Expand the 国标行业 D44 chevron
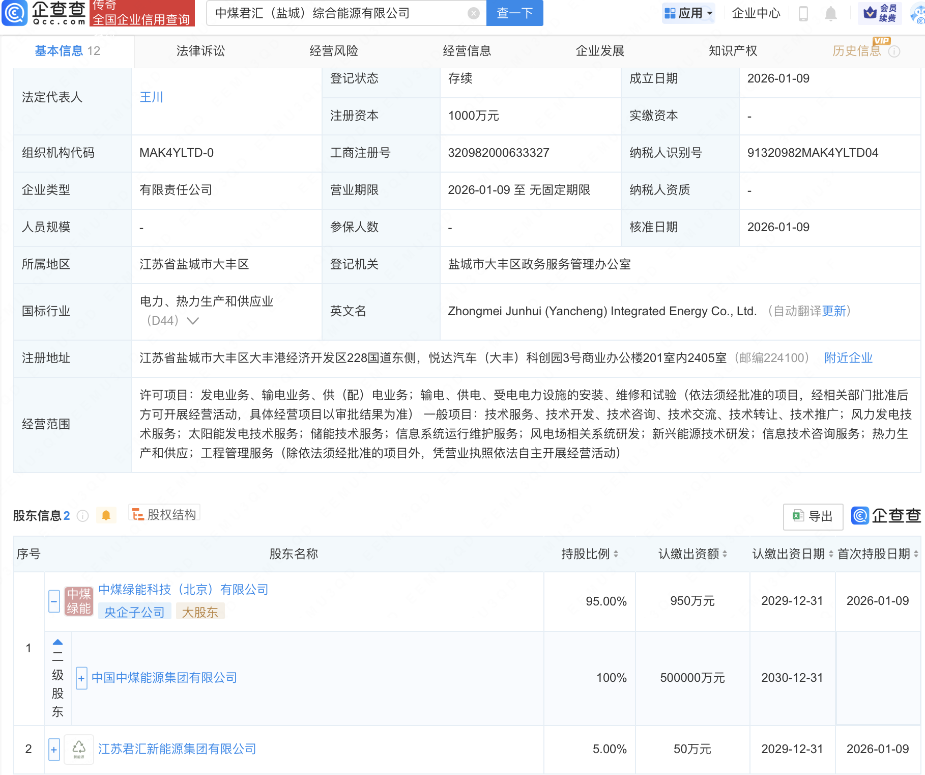 click(x=193, y=321)
